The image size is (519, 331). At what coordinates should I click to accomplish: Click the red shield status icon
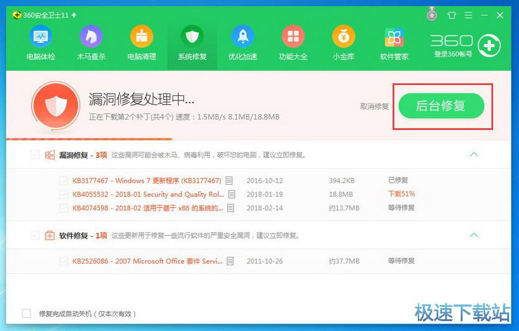coord(56,105)
